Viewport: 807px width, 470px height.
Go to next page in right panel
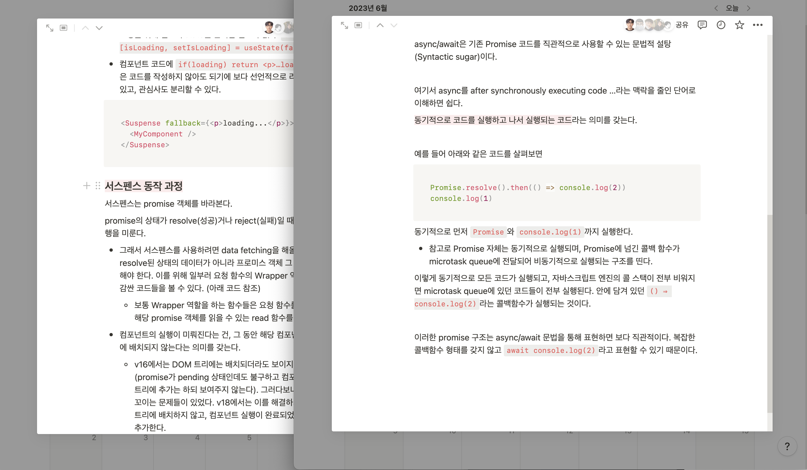pyautogui.click(x=394, y=25)
